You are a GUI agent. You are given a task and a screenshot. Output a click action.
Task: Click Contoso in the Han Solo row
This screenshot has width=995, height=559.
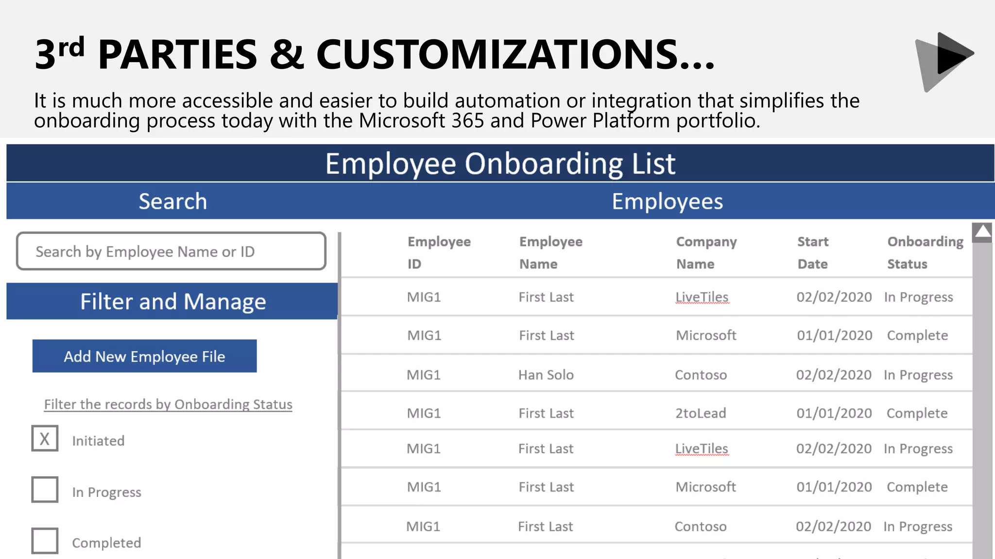pos(701,375)
